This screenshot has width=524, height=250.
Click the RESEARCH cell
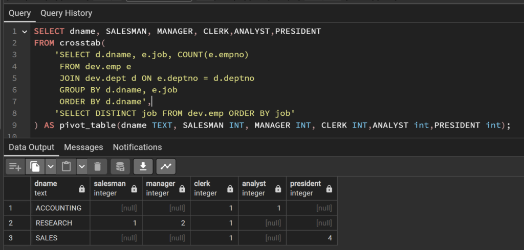[60, 223]
